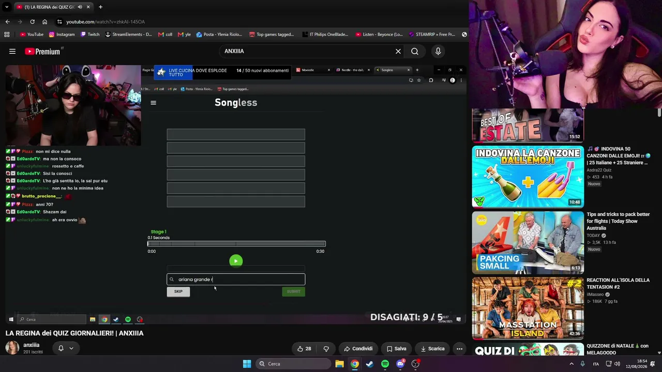The height and width of the screenshot is (372, 662).
Task: Like the video with 28 likes
Action: [304, 349]
